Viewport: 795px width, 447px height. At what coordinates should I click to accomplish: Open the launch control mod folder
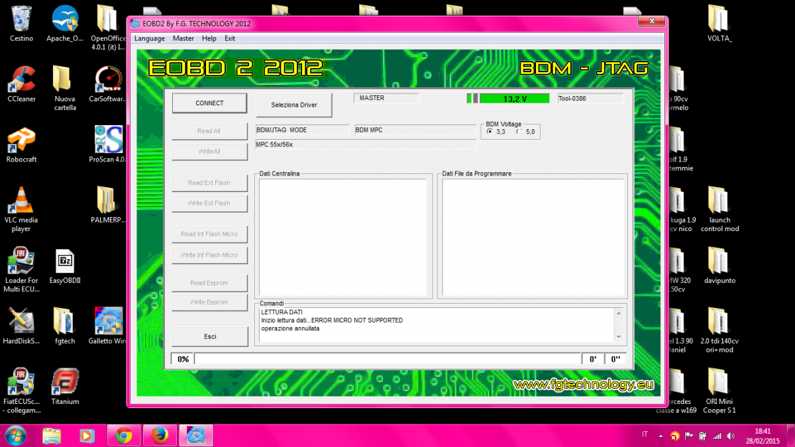click(x=719, y=209)
